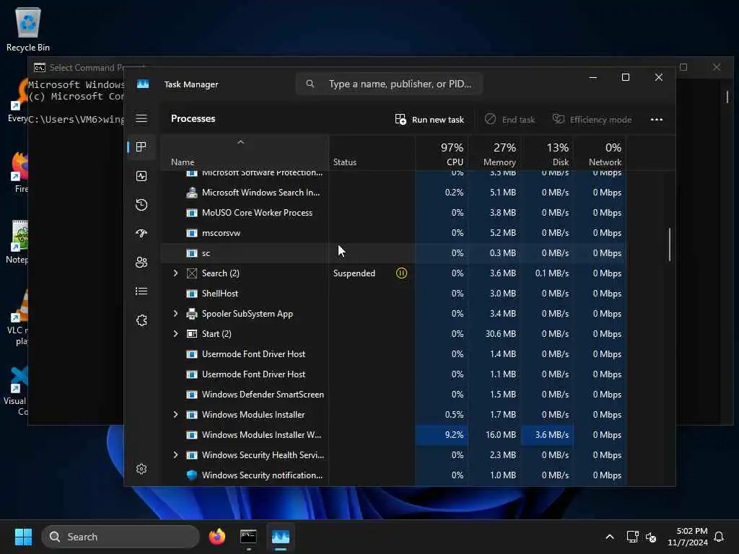The height and width of the screenshot is (554, 739).
Task: Select Windows Modules Installer W... row
Action: [x=393, y=435]
